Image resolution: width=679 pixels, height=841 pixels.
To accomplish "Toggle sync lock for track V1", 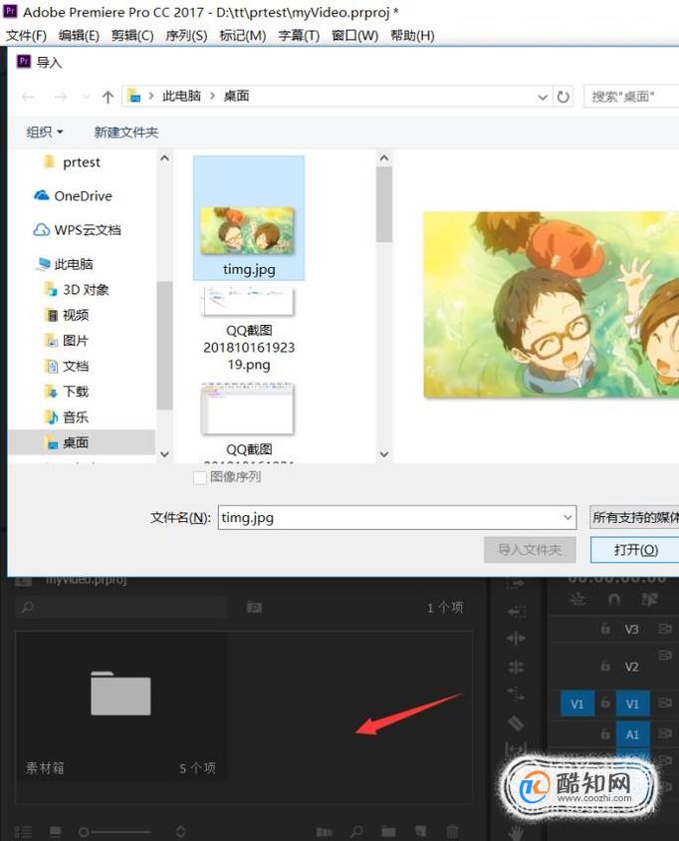I will click(665, 702).
